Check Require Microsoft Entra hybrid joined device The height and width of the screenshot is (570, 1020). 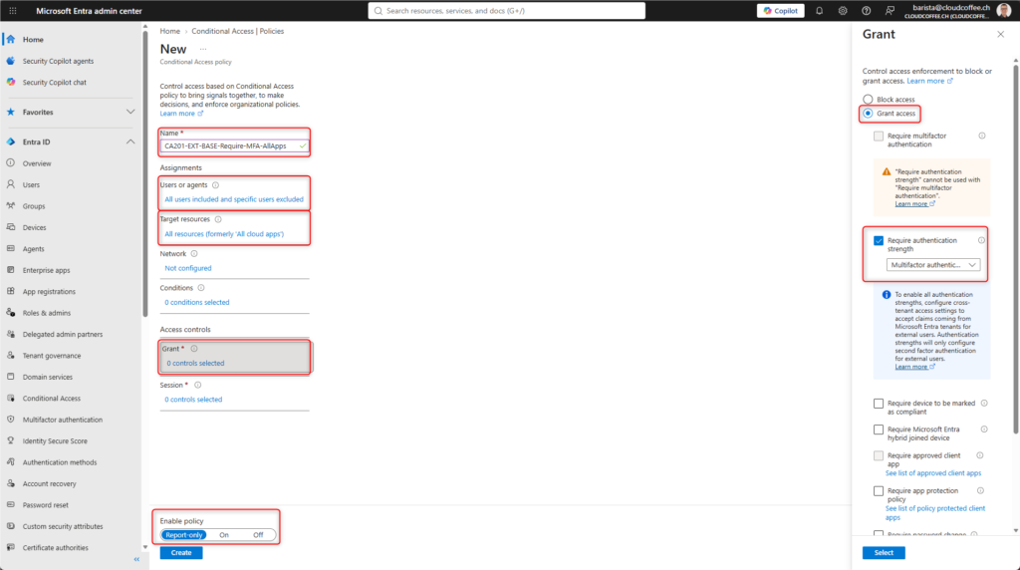coord(879,429)
